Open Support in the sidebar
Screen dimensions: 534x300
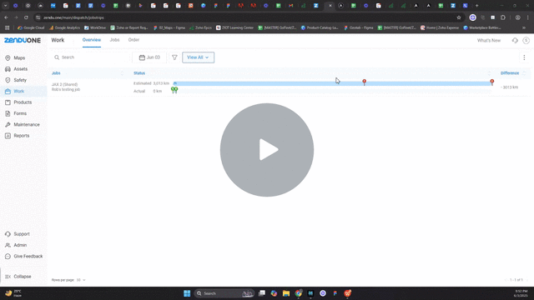pos(21,234)
